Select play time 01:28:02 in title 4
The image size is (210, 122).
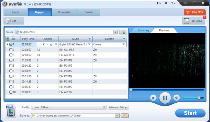[26, 60]
